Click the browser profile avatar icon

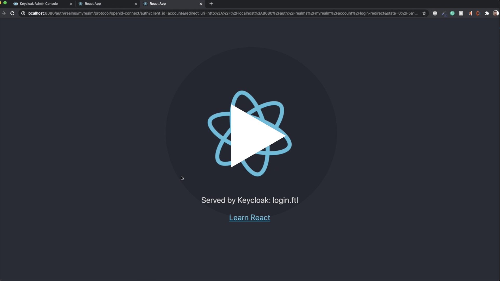496,13
